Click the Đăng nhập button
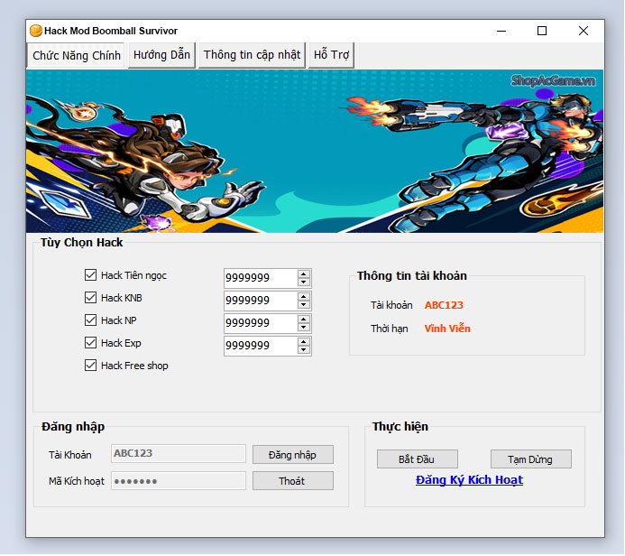This screenshot has height=556, width=625. [x=292, y=455]
